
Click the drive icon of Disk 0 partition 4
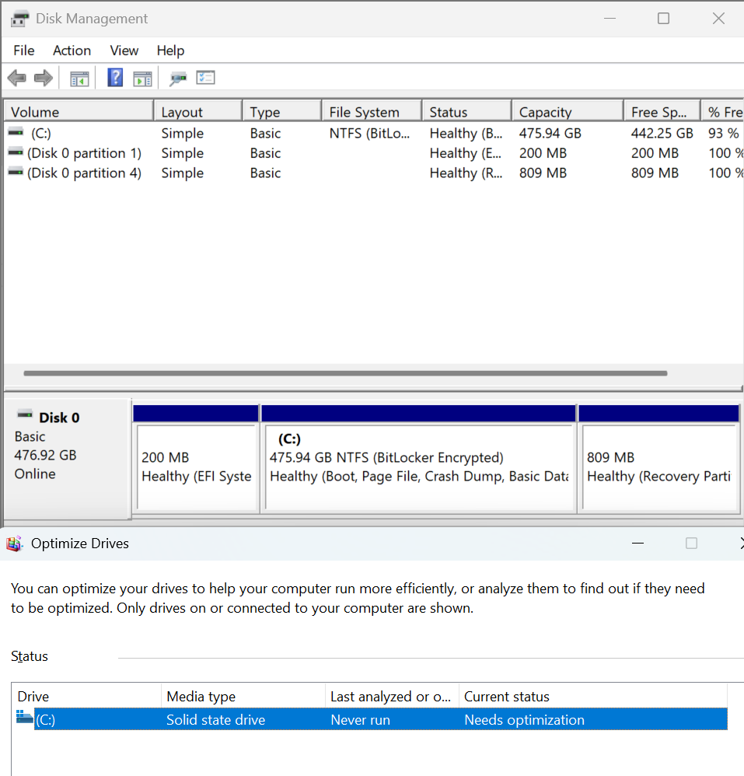click(16, 172)
